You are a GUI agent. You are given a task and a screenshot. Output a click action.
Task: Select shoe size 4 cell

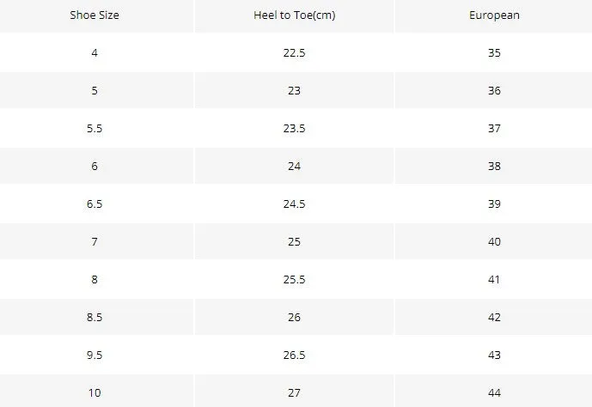[x=95, y=52]
